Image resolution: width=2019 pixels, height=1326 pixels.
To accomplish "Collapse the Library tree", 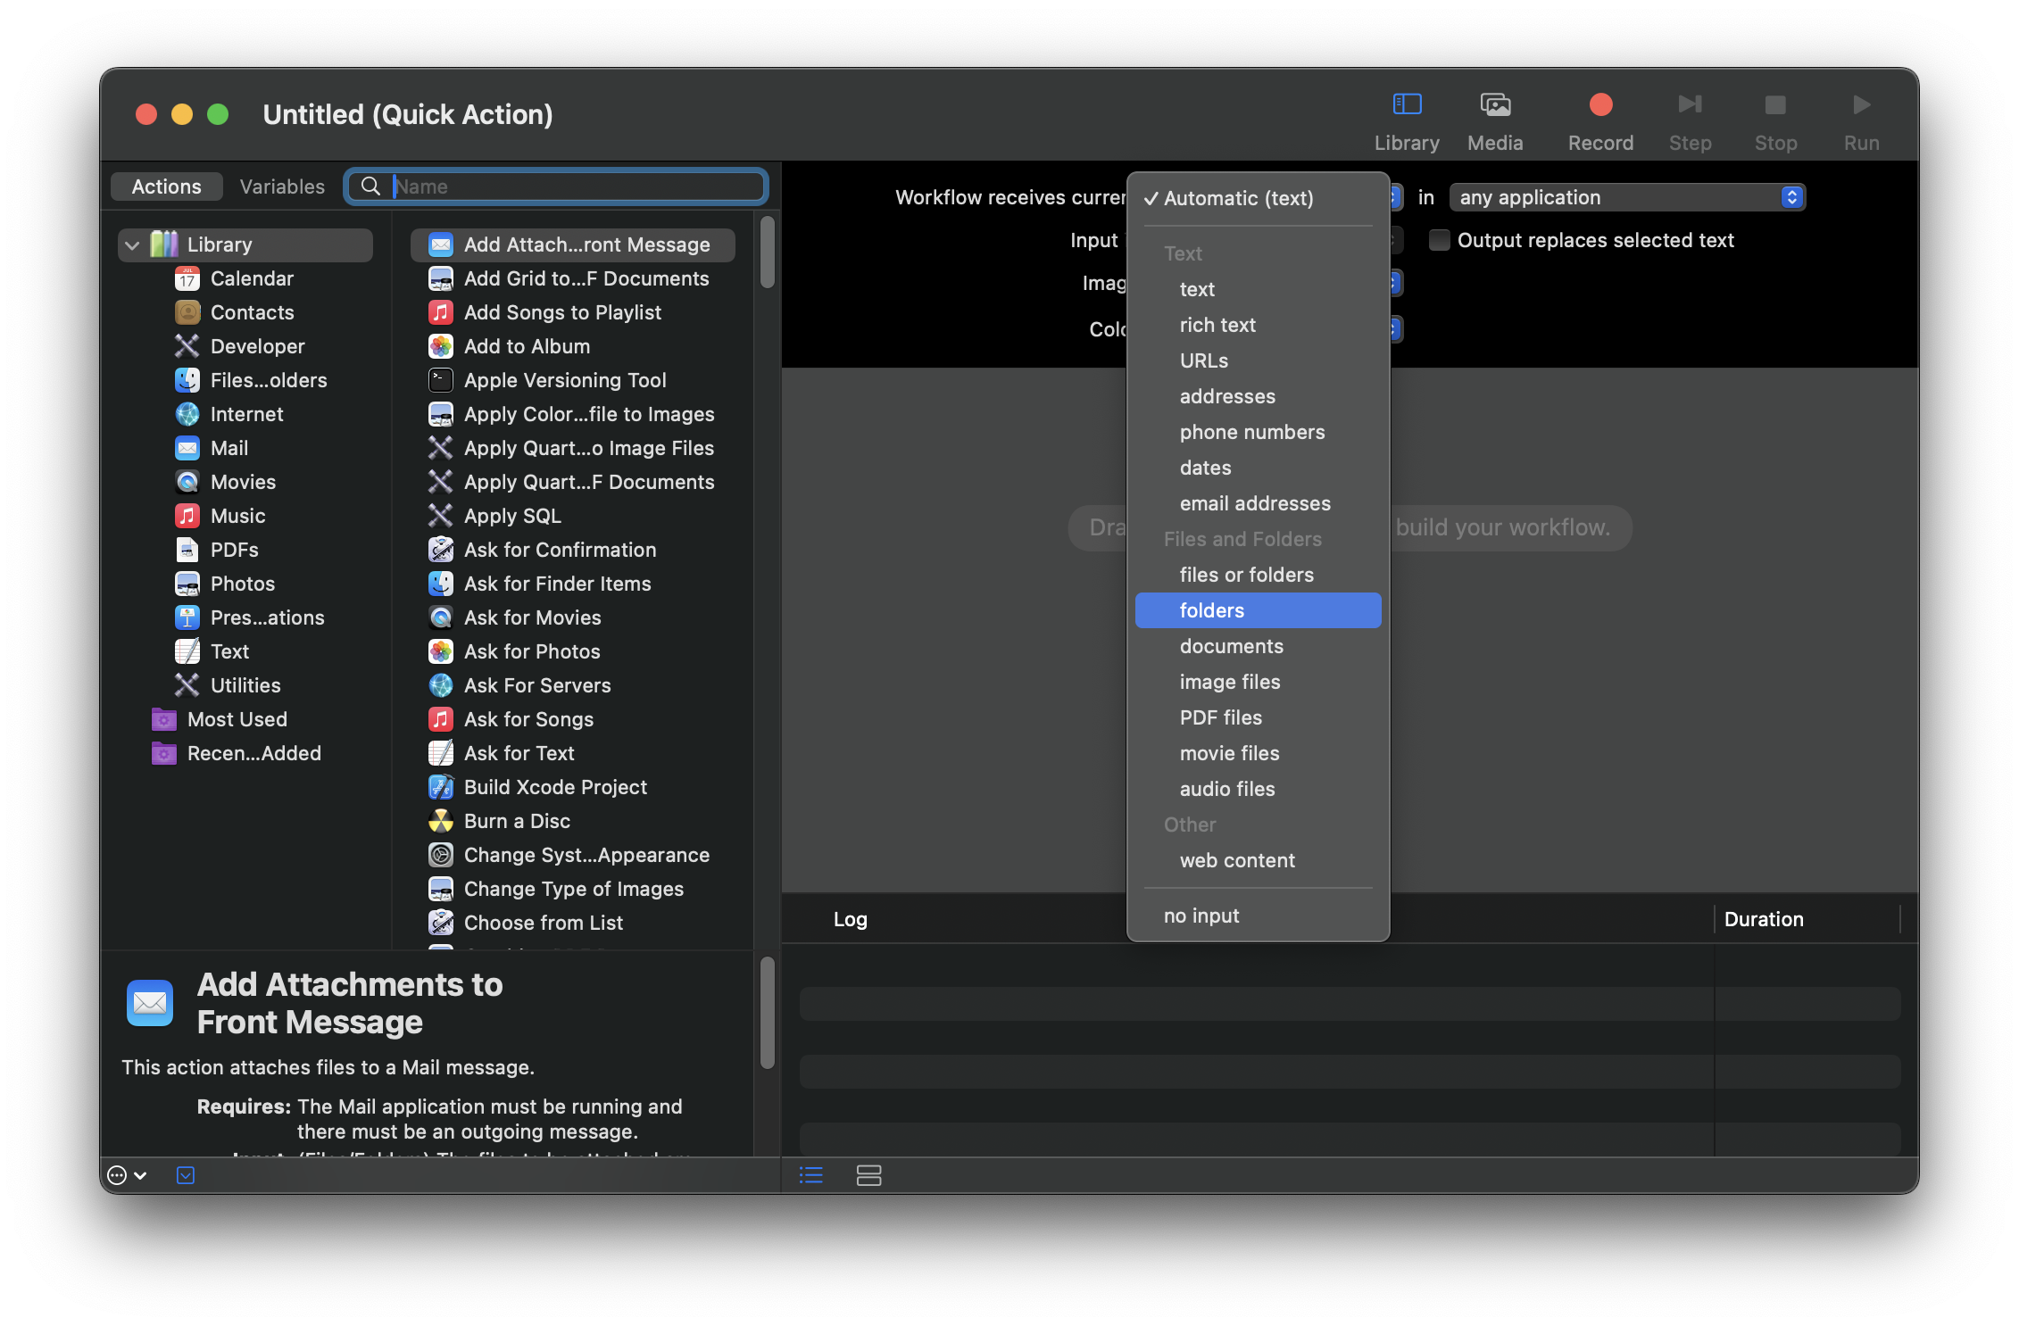I will pyautogui.click(x=132, y=244).
